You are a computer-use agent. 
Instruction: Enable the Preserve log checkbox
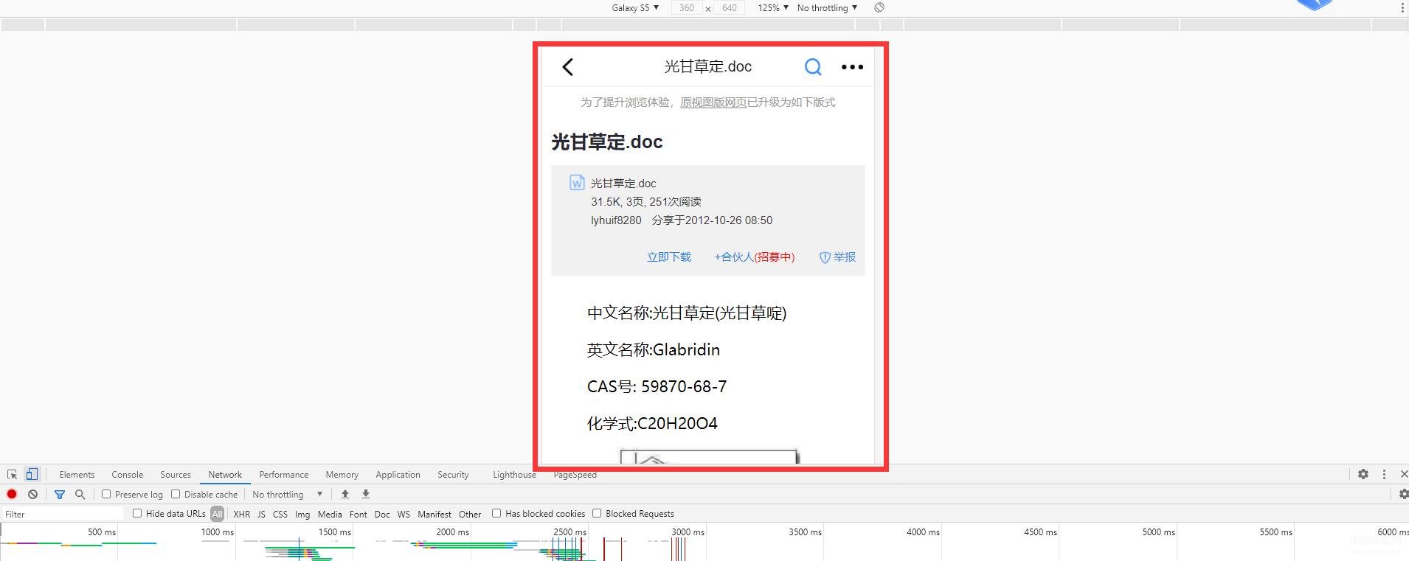[x=106, y=494]
